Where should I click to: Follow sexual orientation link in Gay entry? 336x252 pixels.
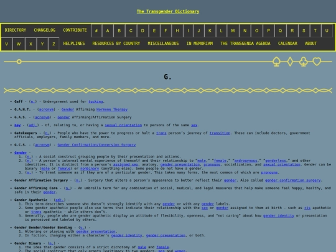click(x=123, y=125)
